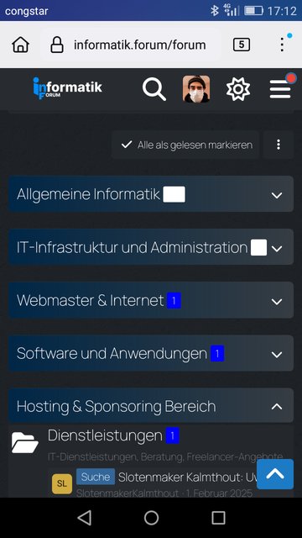Open the settings gear icon
The height and width of the screenshot is (538, 302).
pyautogui.click(x=238, y=89)
